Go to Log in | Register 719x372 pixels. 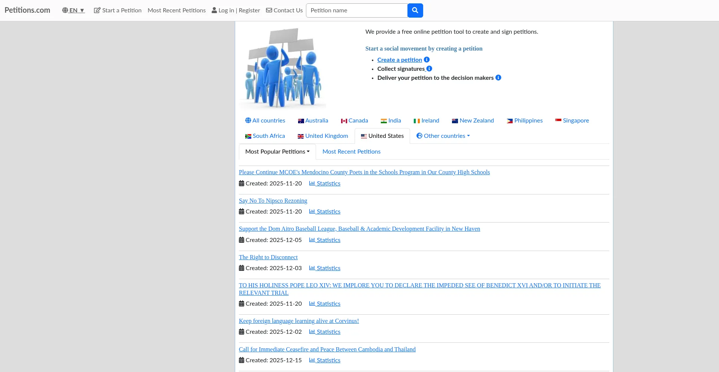tap(236, 10)
